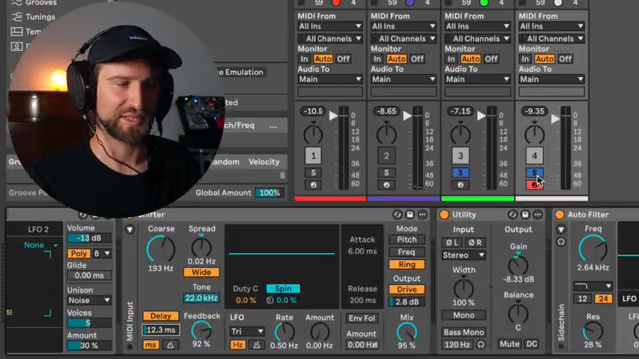The width and height of the screenshot is (639, 359).
Task: Toggle the Poly voice mode button
Action: click(x=79, y=254)
